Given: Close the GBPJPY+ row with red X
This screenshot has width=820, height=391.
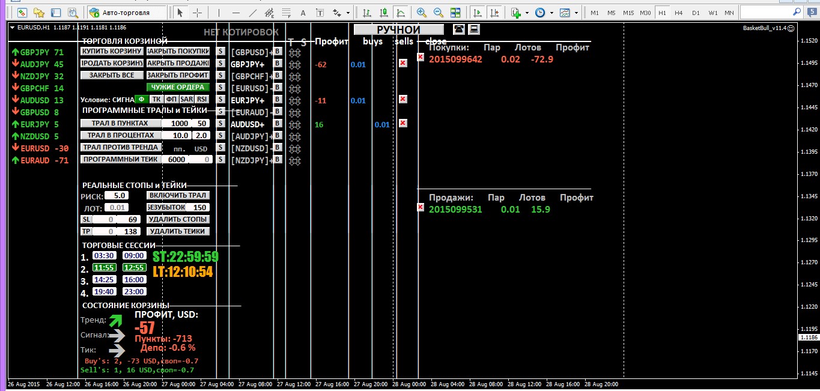Looking at the screenshot, I should [403, 63].
